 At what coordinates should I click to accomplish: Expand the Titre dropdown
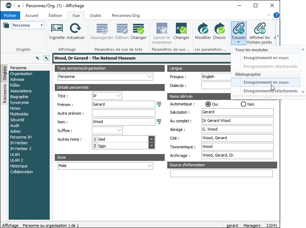click(119, 96)
